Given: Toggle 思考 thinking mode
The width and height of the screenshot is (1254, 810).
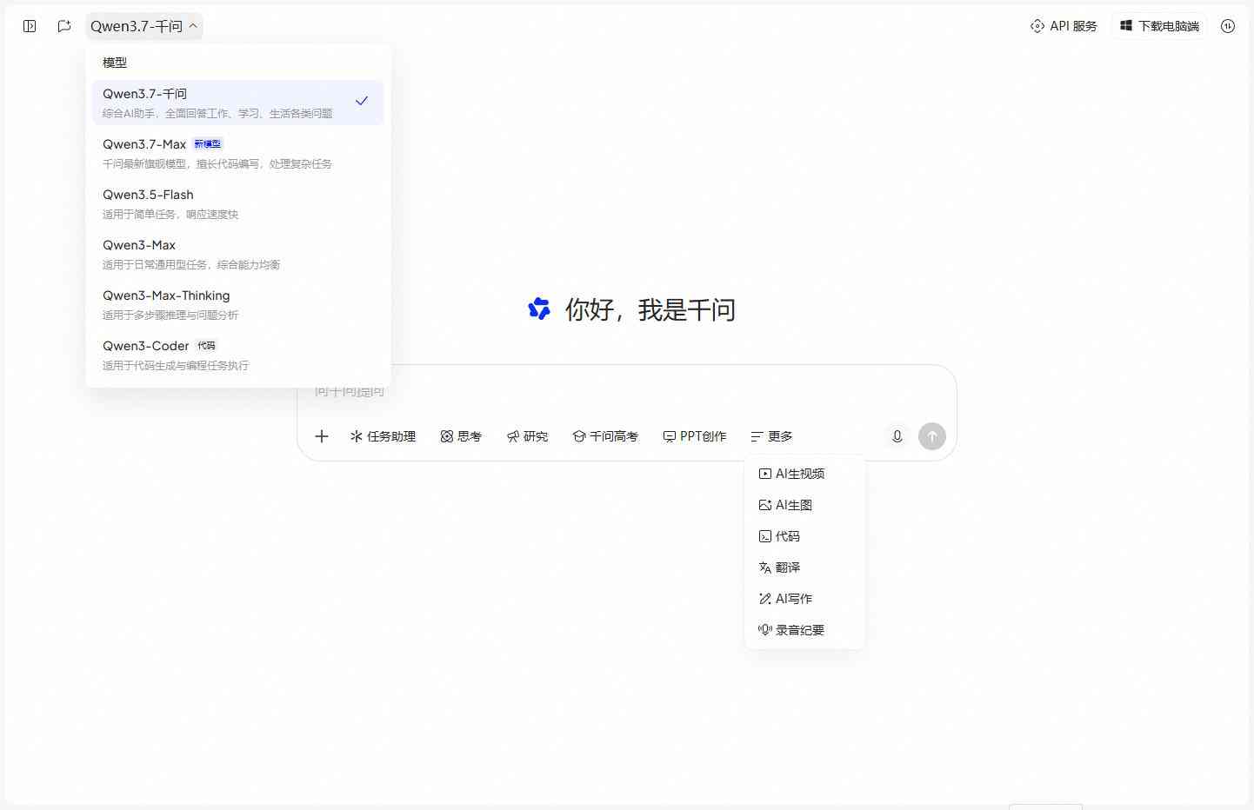Looking at the screenshot, I should coord(461,436).
